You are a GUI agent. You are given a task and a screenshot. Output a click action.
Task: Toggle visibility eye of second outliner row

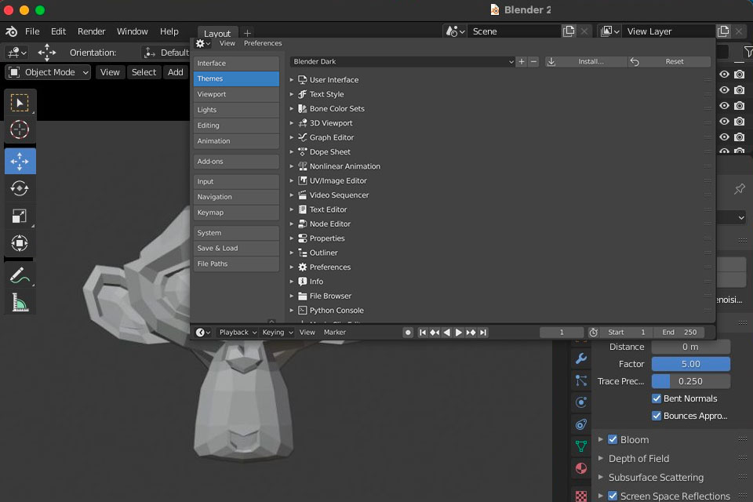[x=724, y=90]
